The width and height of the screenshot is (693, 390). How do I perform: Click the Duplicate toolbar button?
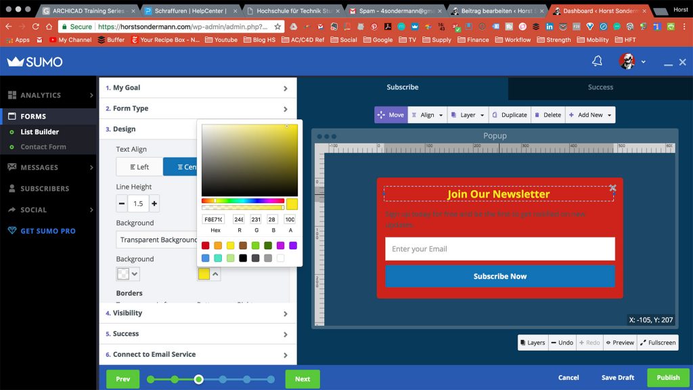[510, 115]
